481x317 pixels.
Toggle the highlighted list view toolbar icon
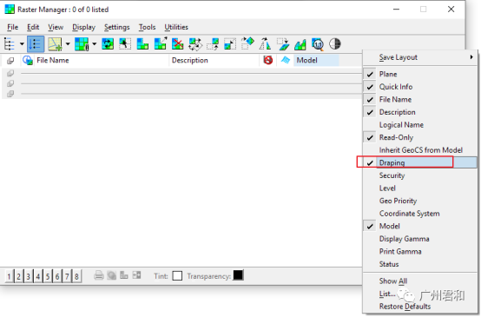36,44
